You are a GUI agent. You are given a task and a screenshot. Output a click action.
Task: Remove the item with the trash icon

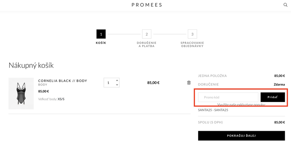(x=189, y=83)
